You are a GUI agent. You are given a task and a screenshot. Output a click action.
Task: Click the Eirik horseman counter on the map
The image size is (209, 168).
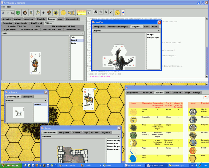click(x=89, y=99)
